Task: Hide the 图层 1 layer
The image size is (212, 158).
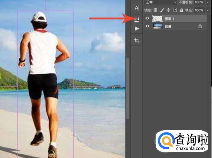Action: coord(147,18)
